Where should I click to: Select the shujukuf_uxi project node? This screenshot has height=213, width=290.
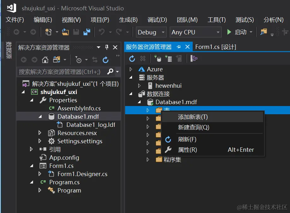[59, 92]
